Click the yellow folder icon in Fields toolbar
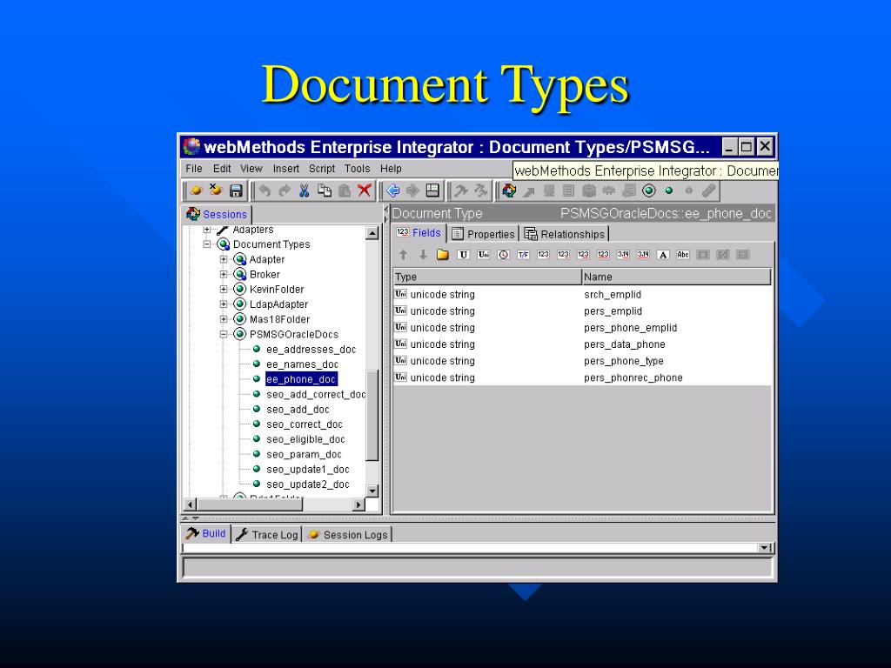The image size is (891, 668). point(443,255)
